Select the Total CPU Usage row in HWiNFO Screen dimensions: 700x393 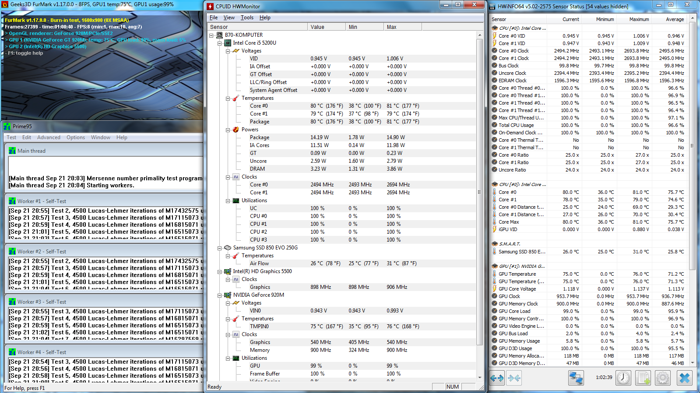588,125
